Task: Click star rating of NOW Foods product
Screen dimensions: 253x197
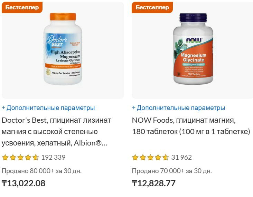Action: [x=151, y=158]
